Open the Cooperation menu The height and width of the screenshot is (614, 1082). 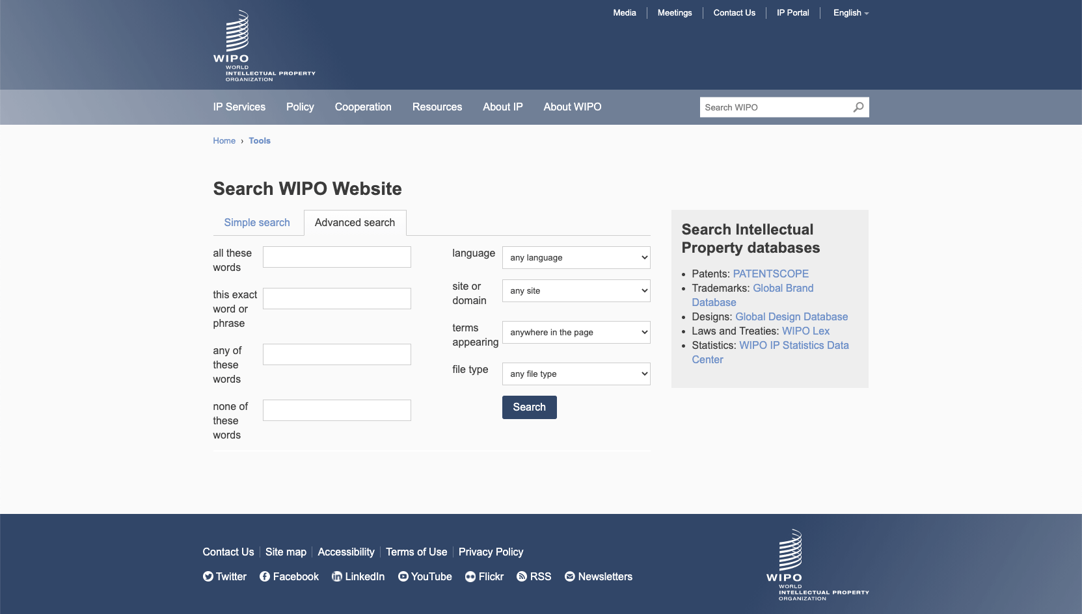363,107
